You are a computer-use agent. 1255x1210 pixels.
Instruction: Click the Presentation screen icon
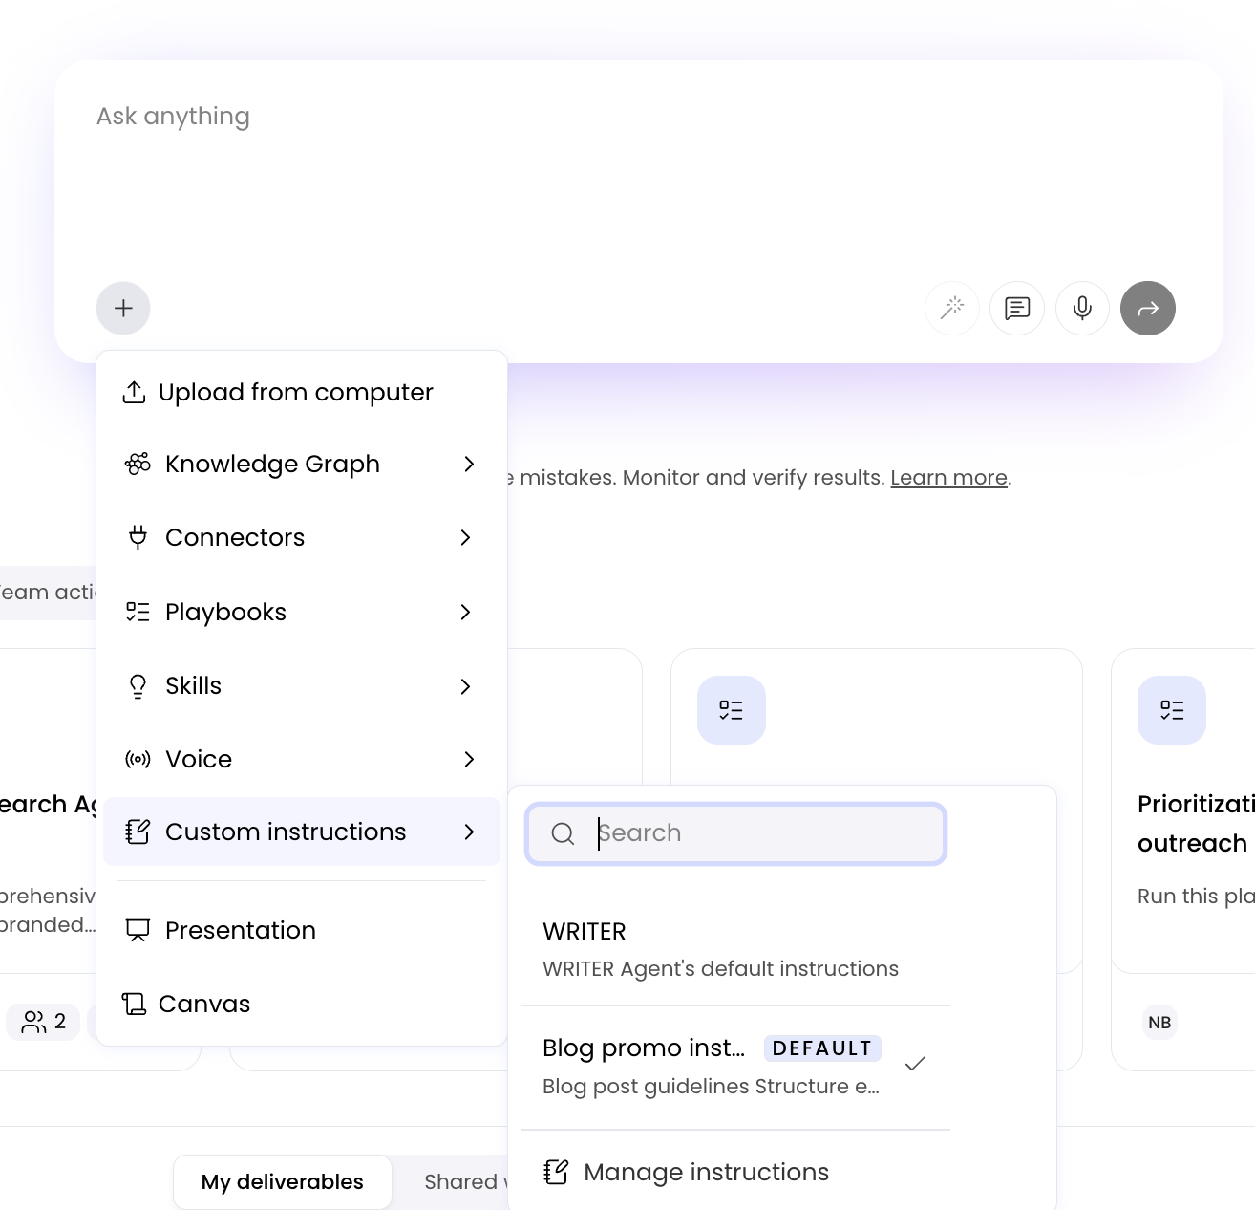pos(138,930)
